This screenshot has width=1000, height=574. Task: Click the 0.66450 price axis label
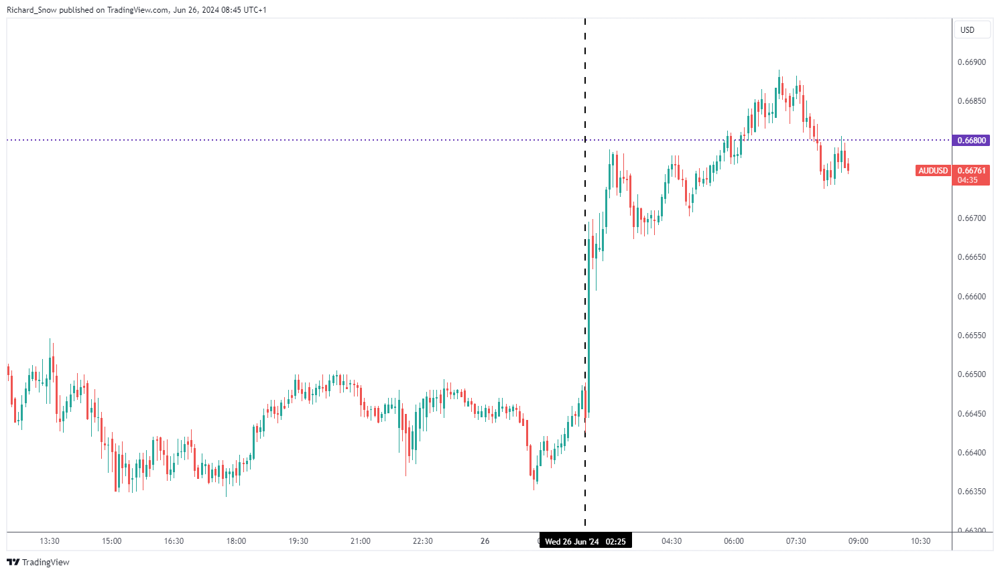[x=971, y=414]
